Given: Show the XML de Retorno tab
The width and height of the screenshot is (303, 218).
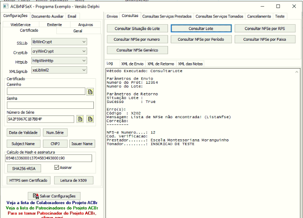Looking at the screenshot, I should [161, 64].
